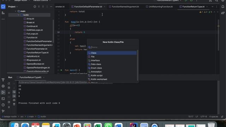
Task: Open the Structure tool window icon
Action: tap(3, 13)
